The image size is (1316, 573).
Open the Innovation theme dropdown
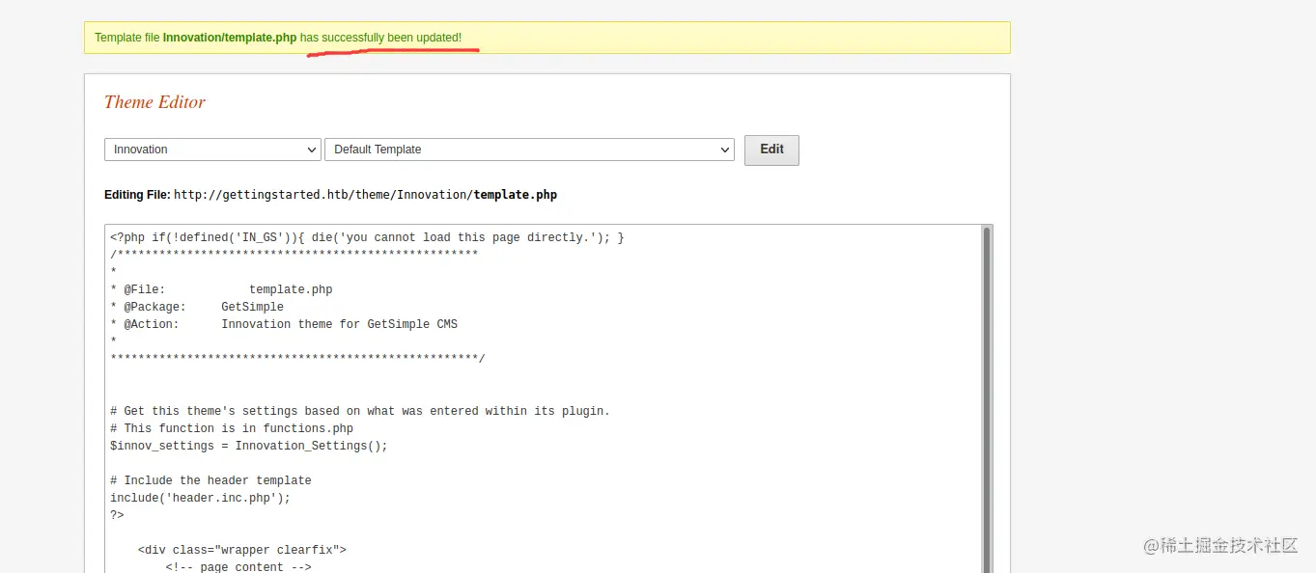(212, 150)
